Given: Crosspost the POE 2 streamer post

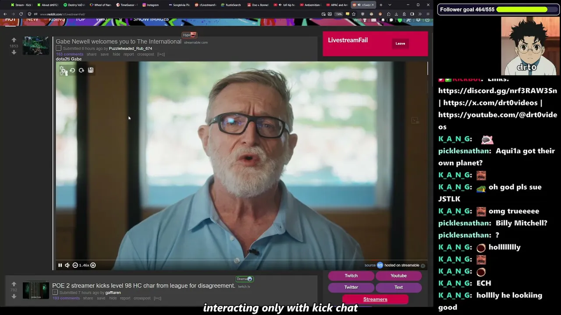Looking at the screenshot, I should click(142, 298).
